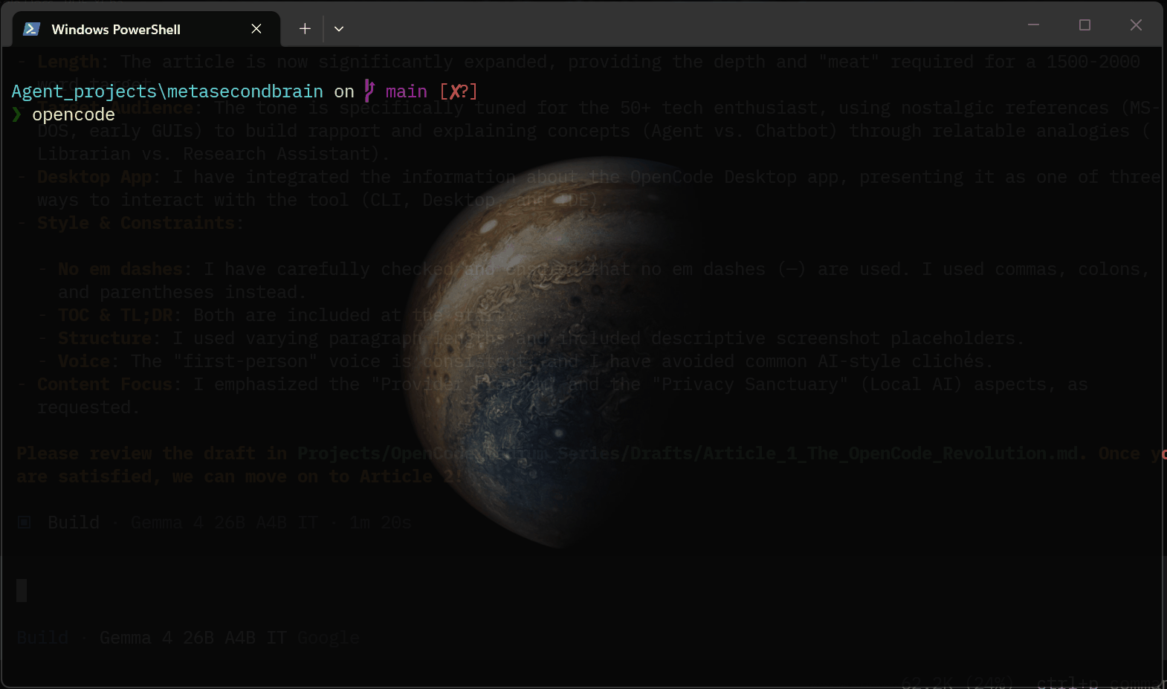Minimize the terminal window

[x=1033, y=25]
